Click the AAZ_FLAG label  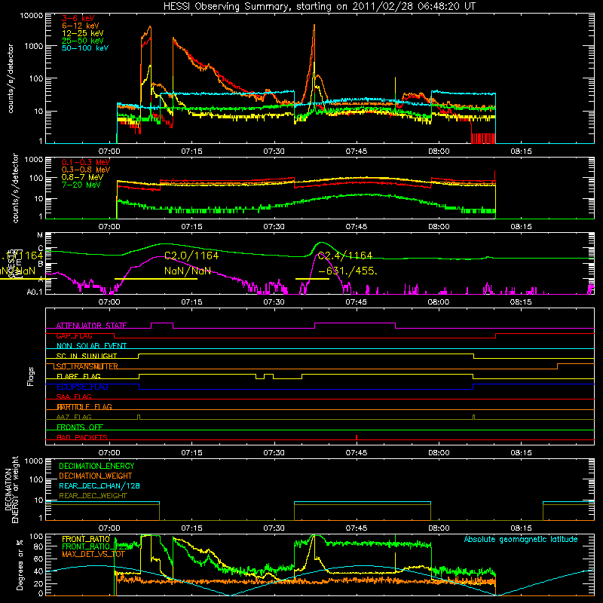click(74, 417)
